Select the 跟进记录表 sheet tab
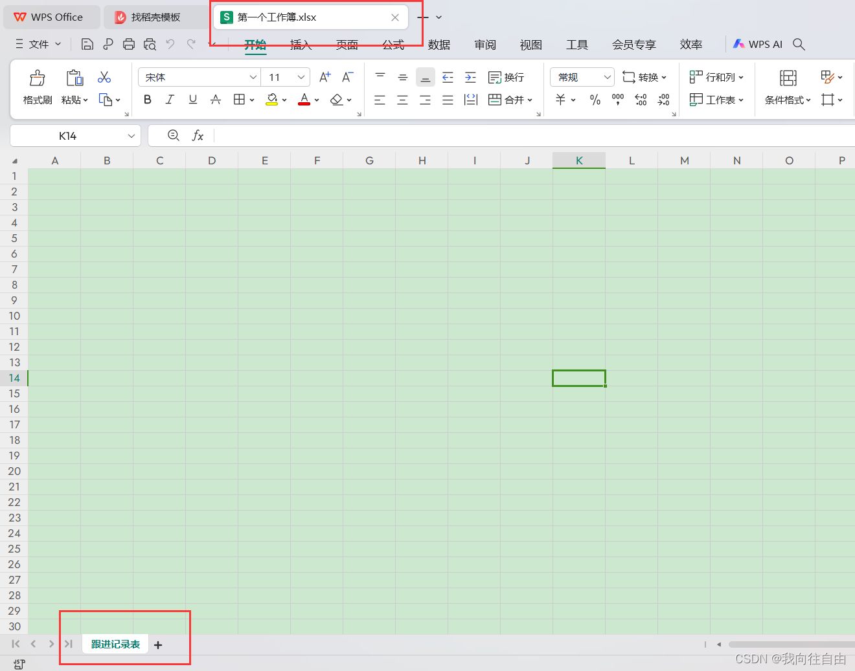This screenshot has width=855, height=671. [115, 644]
